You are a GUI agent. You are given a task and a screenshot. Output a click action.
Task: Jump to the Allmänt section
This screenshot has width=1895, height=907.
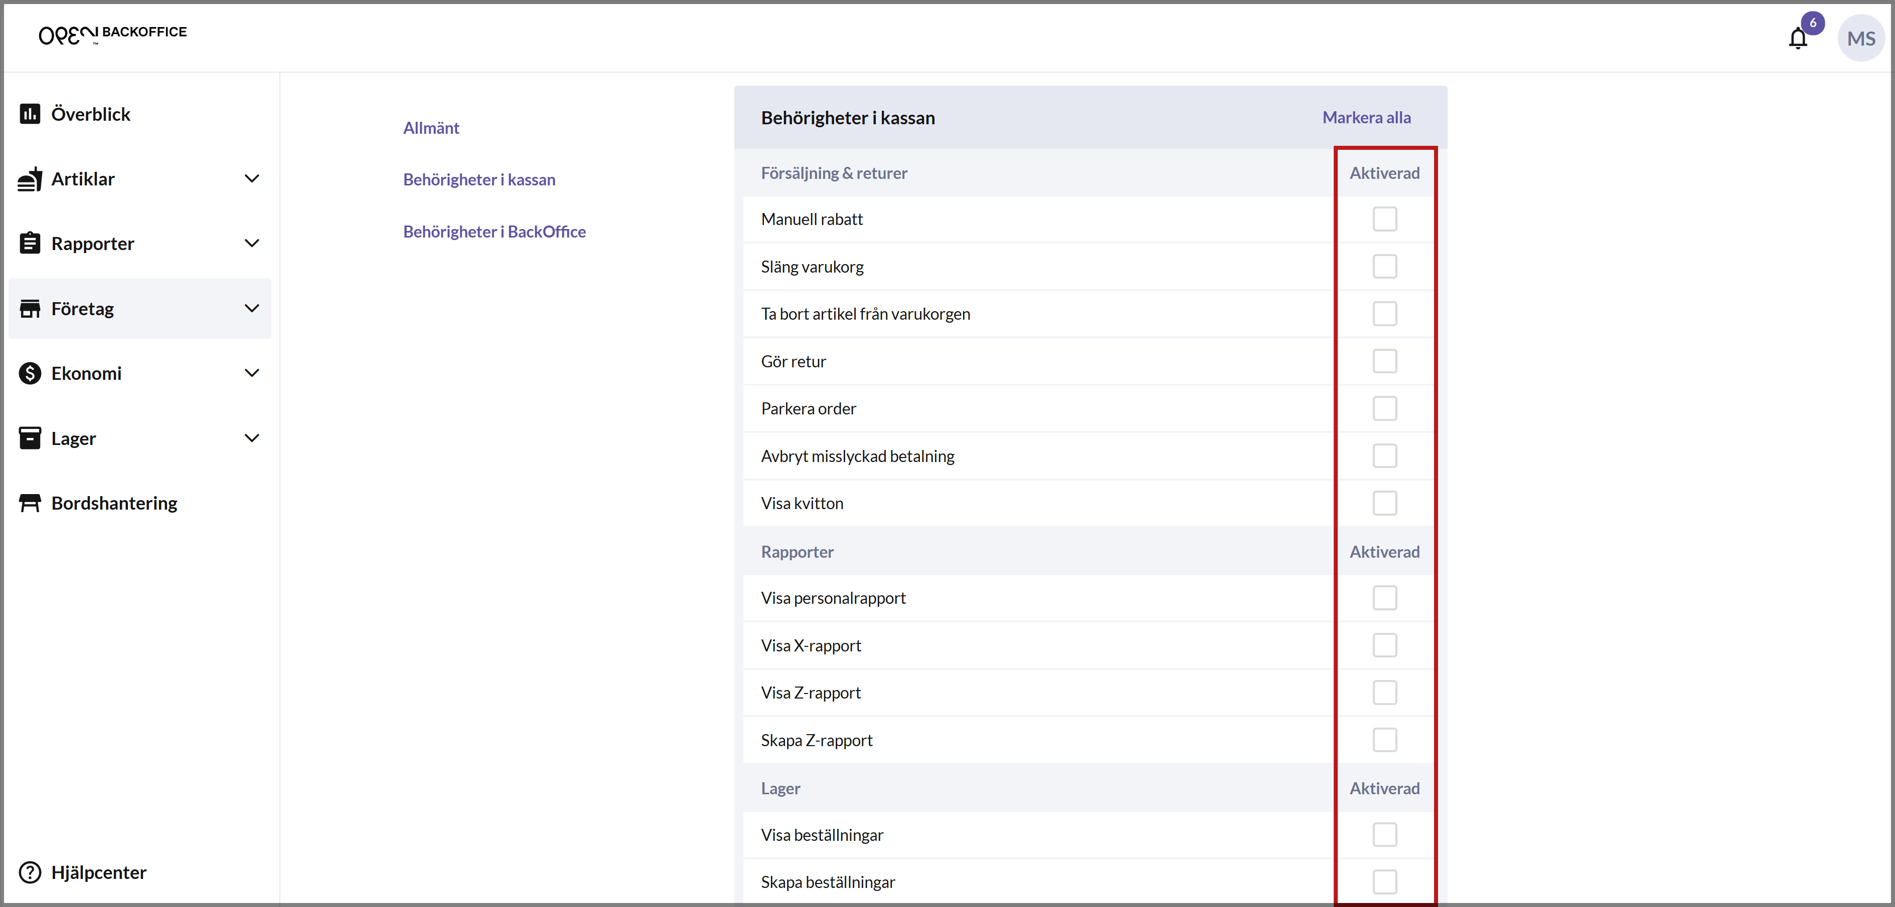431,128
